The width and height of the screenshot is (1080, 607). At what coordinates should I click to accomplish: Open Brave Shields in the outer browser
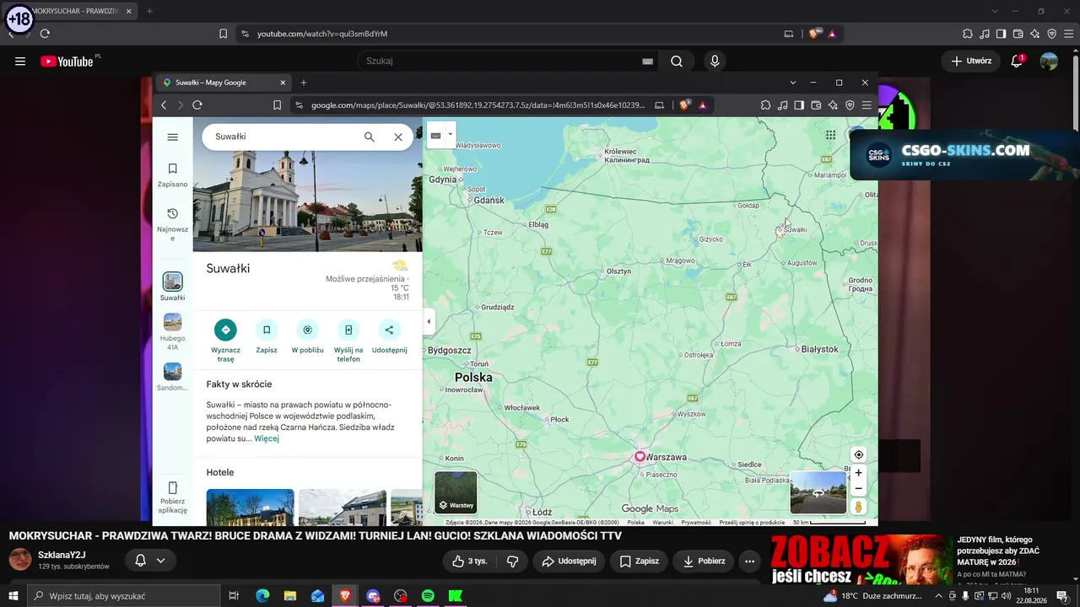point(814,34)
